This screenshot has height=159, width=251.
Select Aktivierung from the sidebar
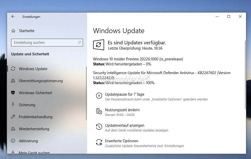(x=28, y=141)
